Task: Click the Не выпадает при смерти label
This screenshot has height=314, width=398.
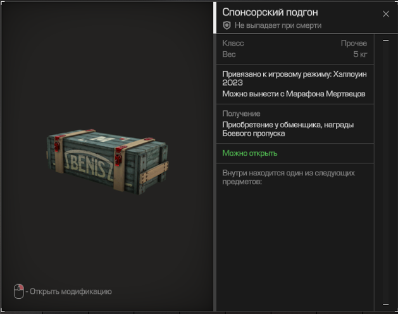Action: (x=278, y=25)
